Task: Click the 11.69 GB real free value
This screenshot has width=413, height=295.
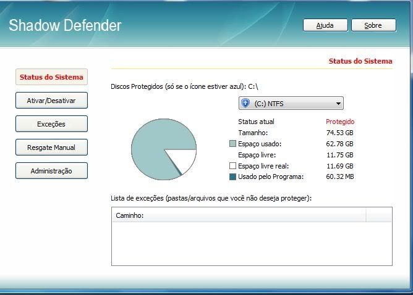Action: [340, 166]
